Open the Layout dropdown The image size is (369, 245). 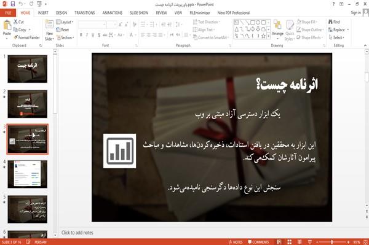pos(65,22)
